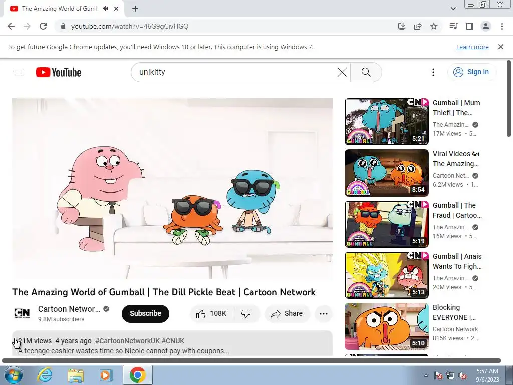513x385 pixels.
Task: Clear the unikitty search text
Action: point(342,72)
